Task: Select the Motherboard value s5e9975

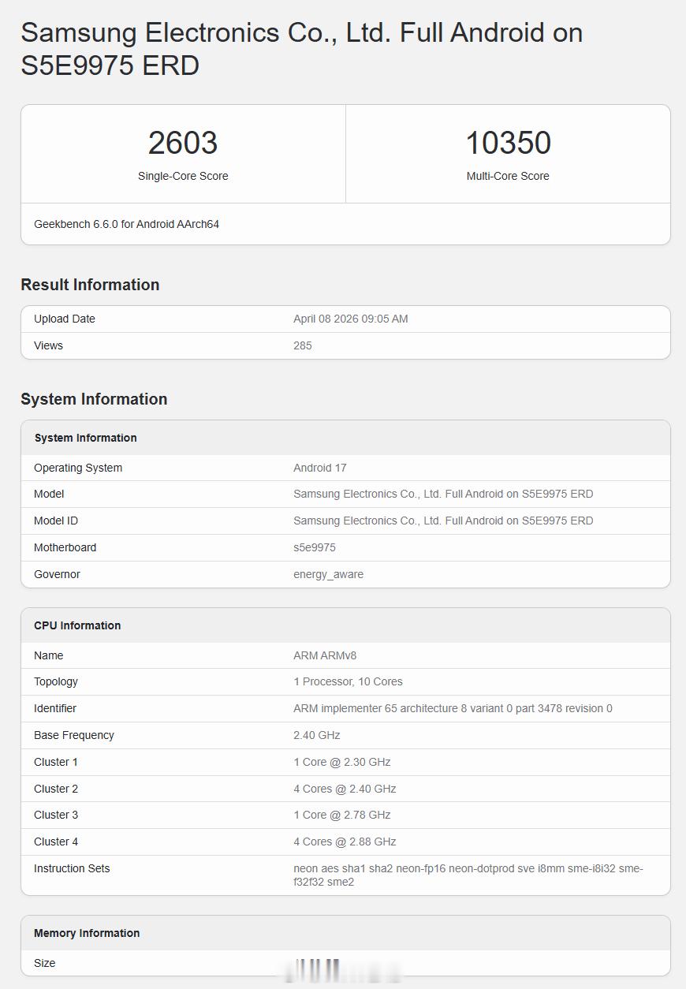Action: pos(314,547)
